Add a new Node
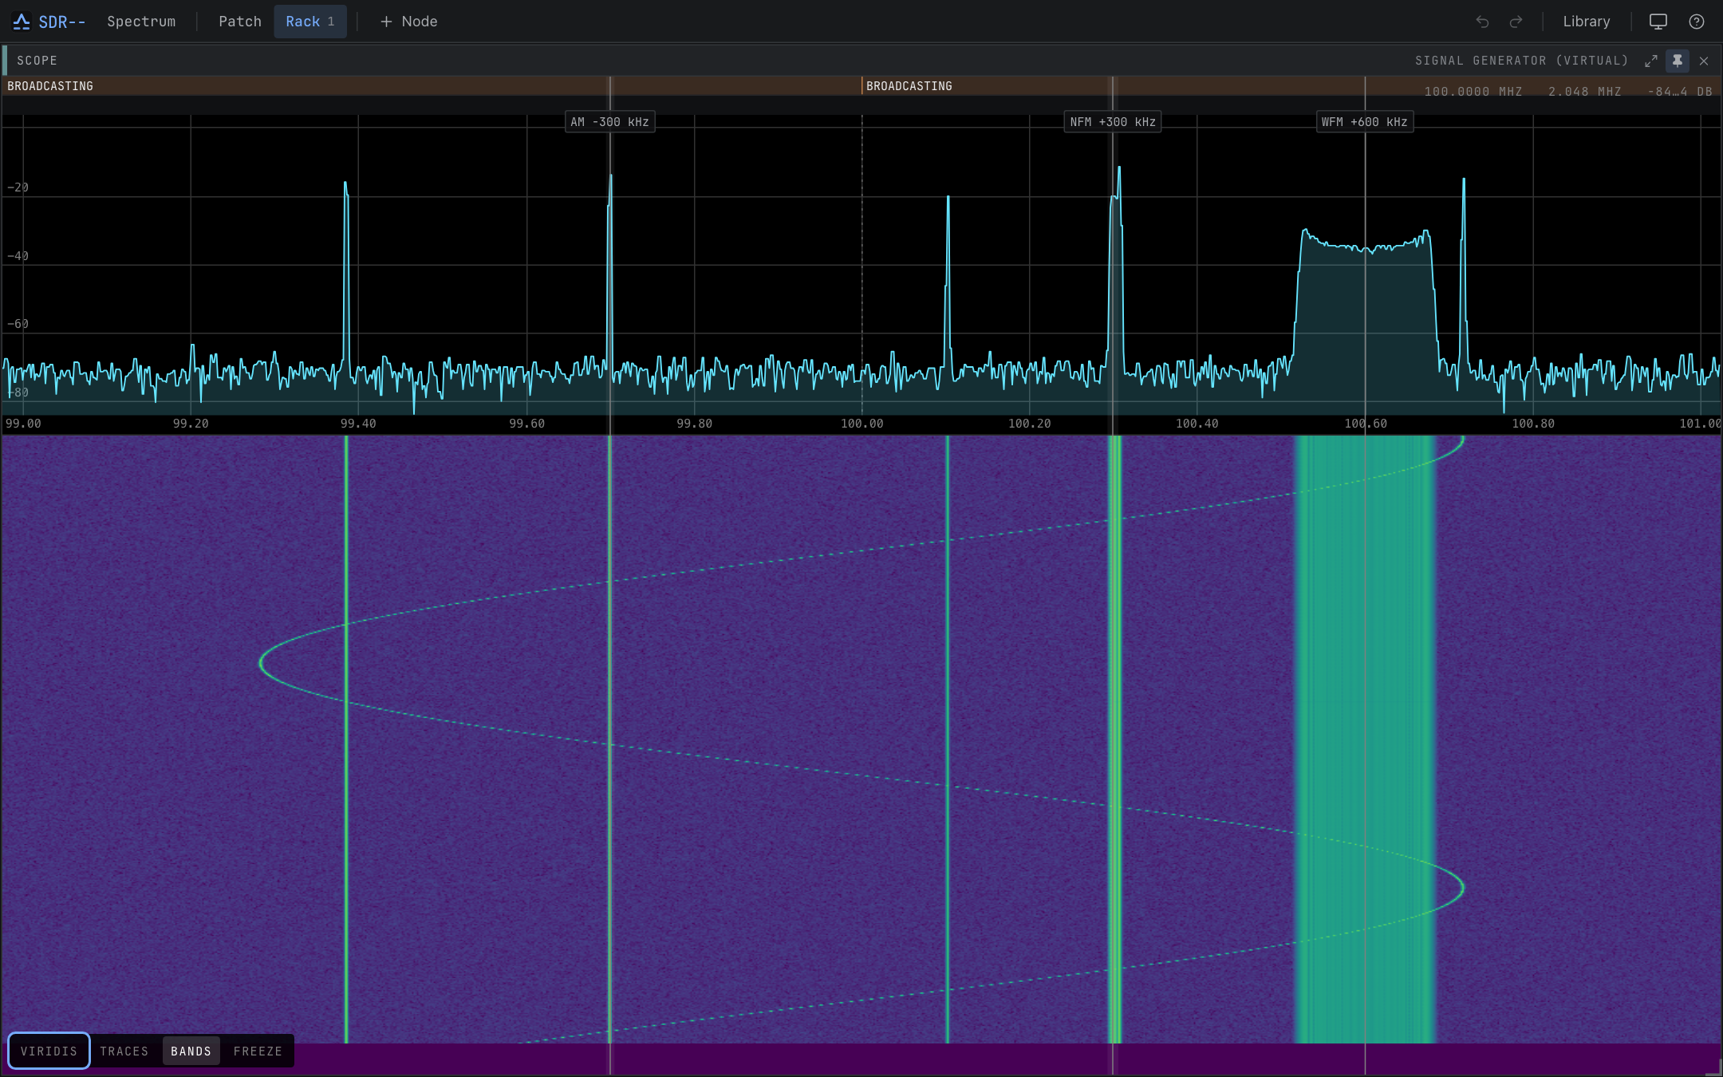 point(408,22)
